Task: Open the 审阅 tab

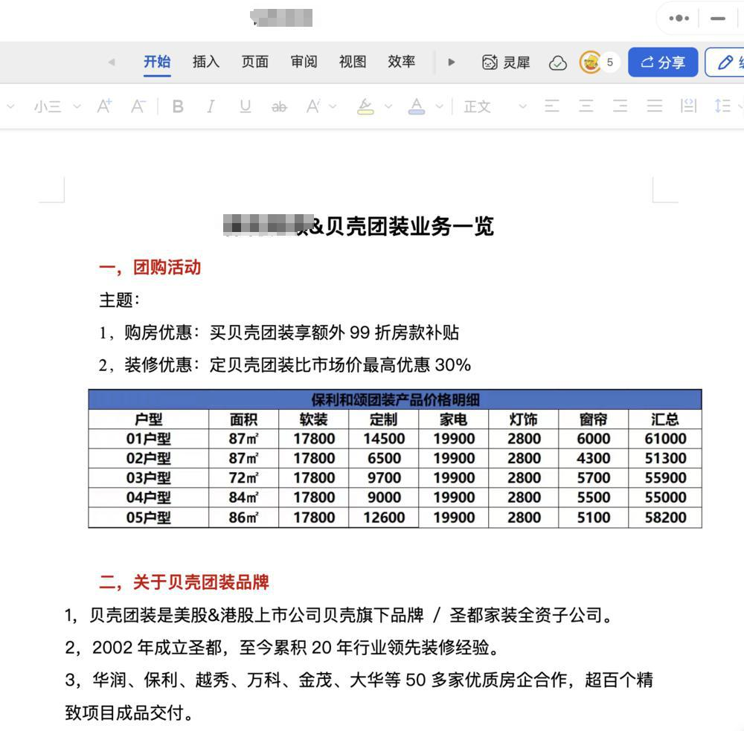Action: (x=304, y=62)
